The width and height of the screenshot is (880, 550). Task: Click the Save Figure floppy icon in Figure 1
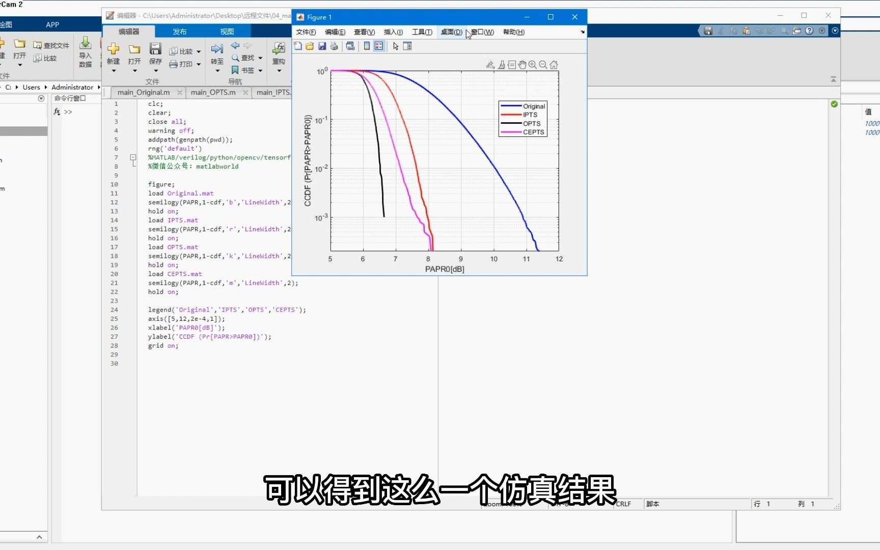[322, 46]
